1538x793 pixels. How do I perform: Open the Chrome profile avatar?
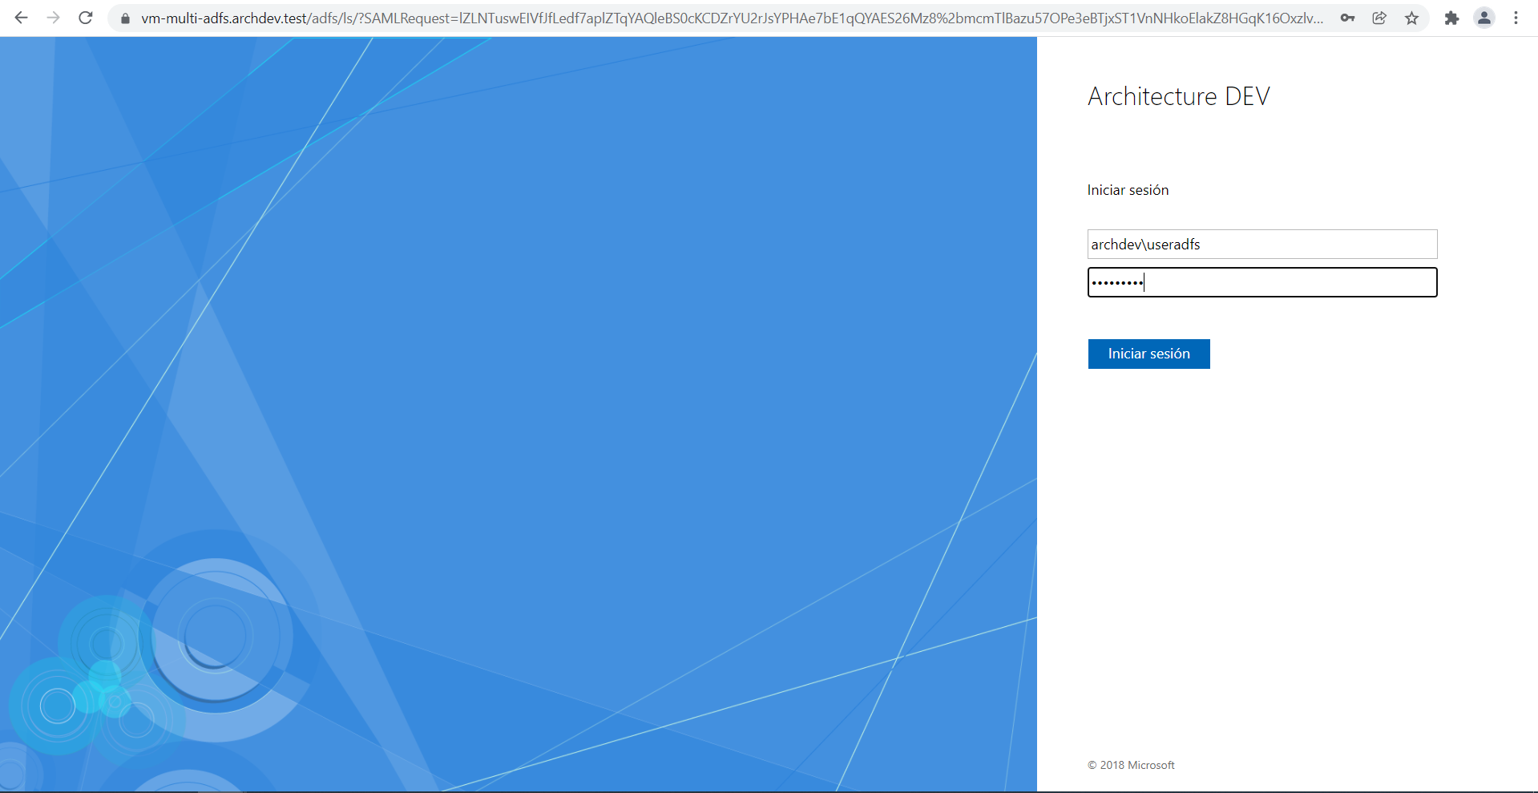[x=1484, y=18]
